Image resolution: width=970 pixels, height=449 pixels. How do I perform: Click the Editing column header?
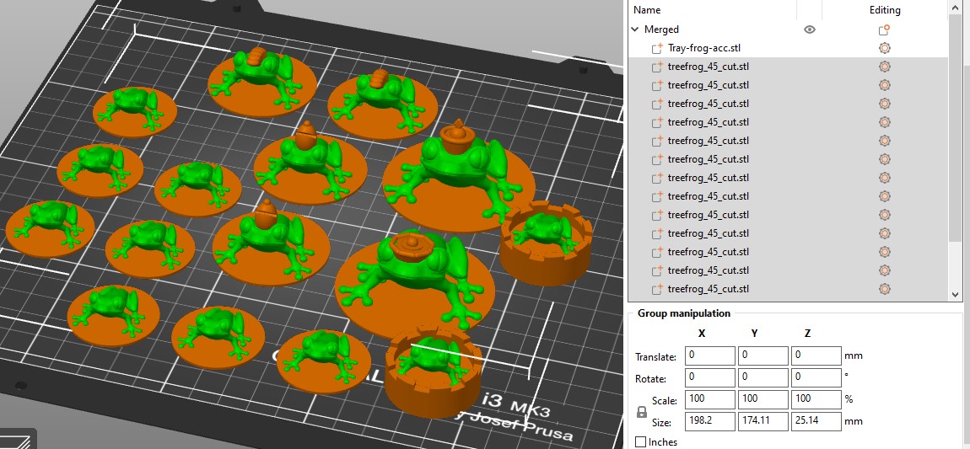pyautogui.click(x=885, y=10)
